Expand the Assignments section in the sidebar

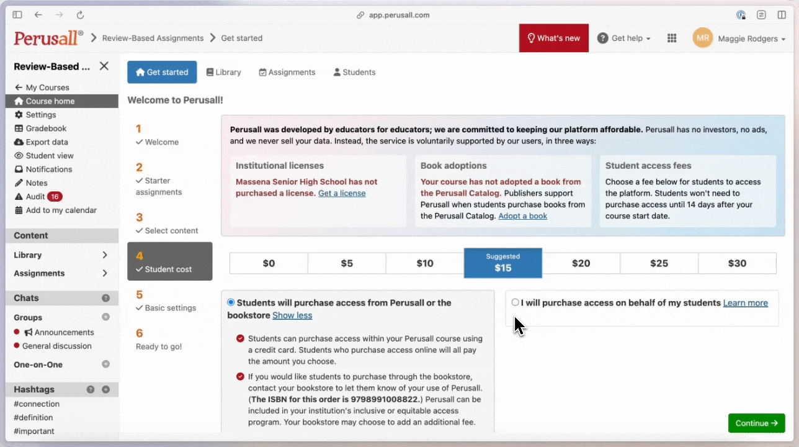104,273
